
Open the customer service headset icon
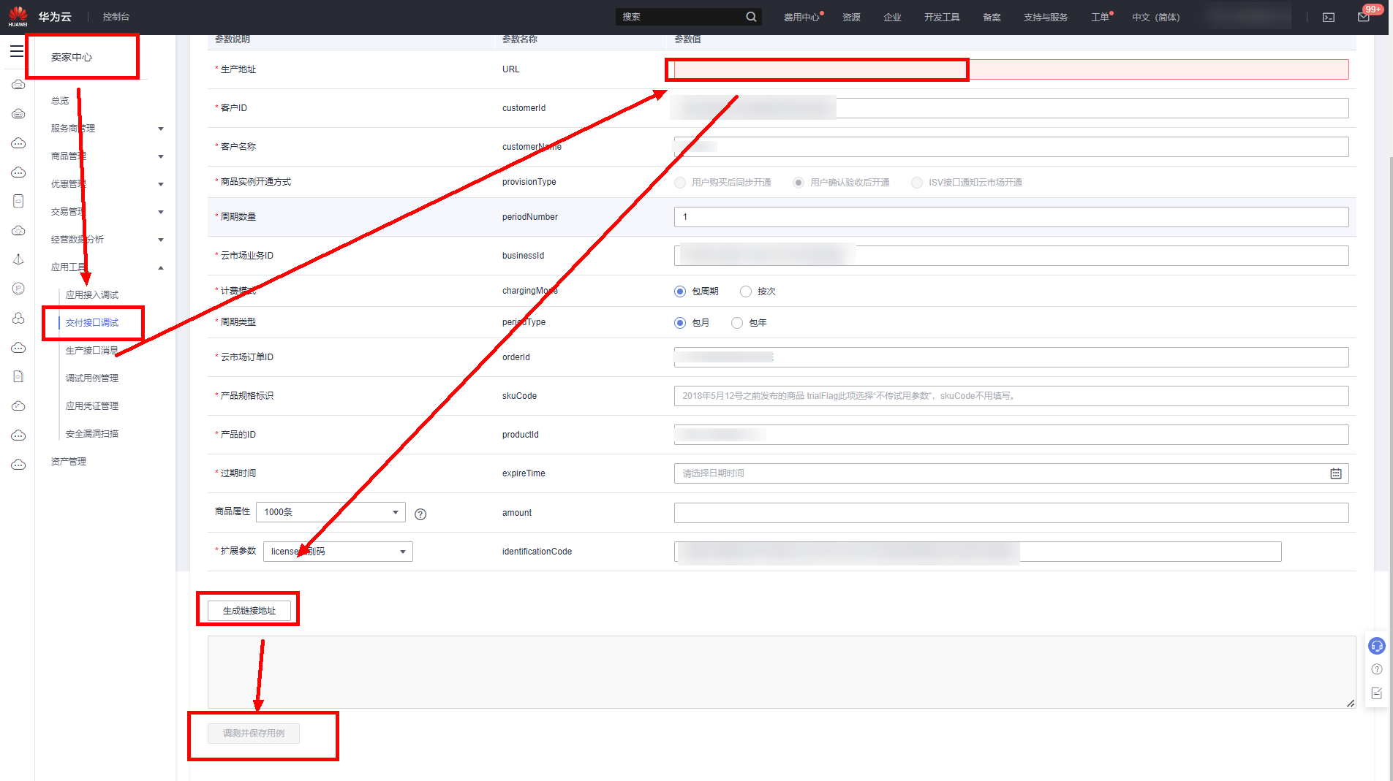pos(1377,646)
